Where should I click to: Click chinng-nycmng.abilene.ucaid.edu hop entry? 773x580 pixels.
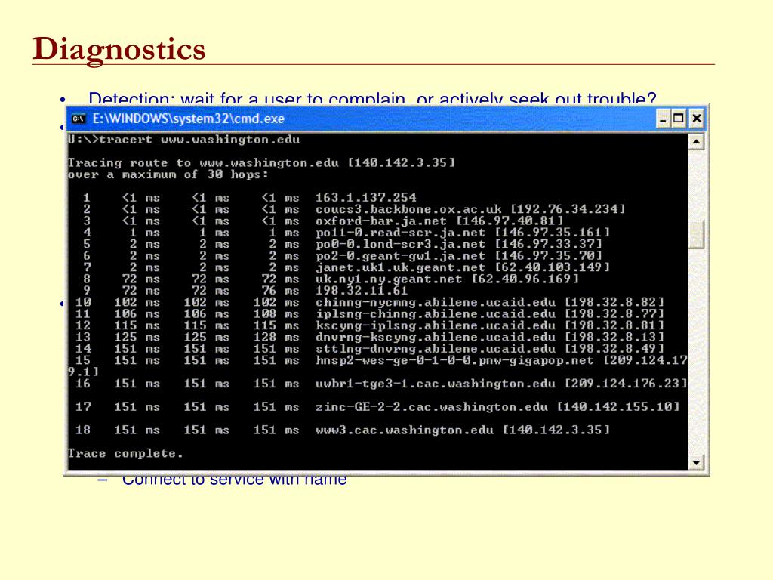(489, 302)
